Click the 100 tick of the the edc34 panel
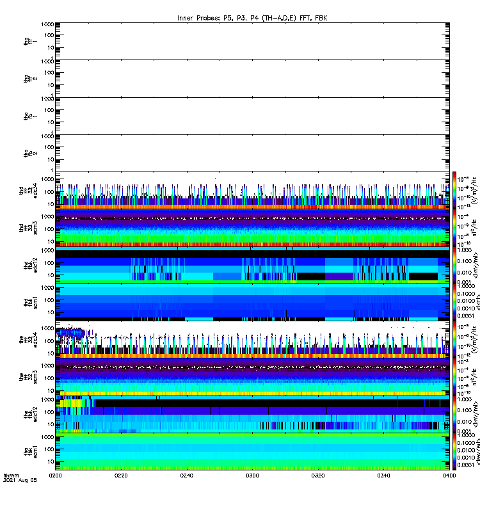Screen dimensions: 480x512 tap(49, 341)
